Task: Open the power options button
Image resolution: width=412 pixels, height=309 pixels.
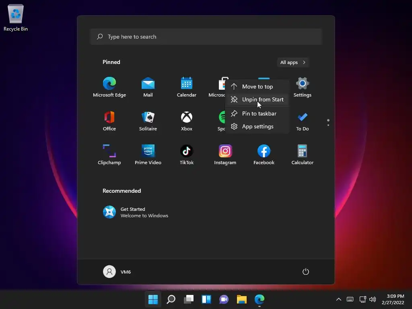Action: coord(306,272)
